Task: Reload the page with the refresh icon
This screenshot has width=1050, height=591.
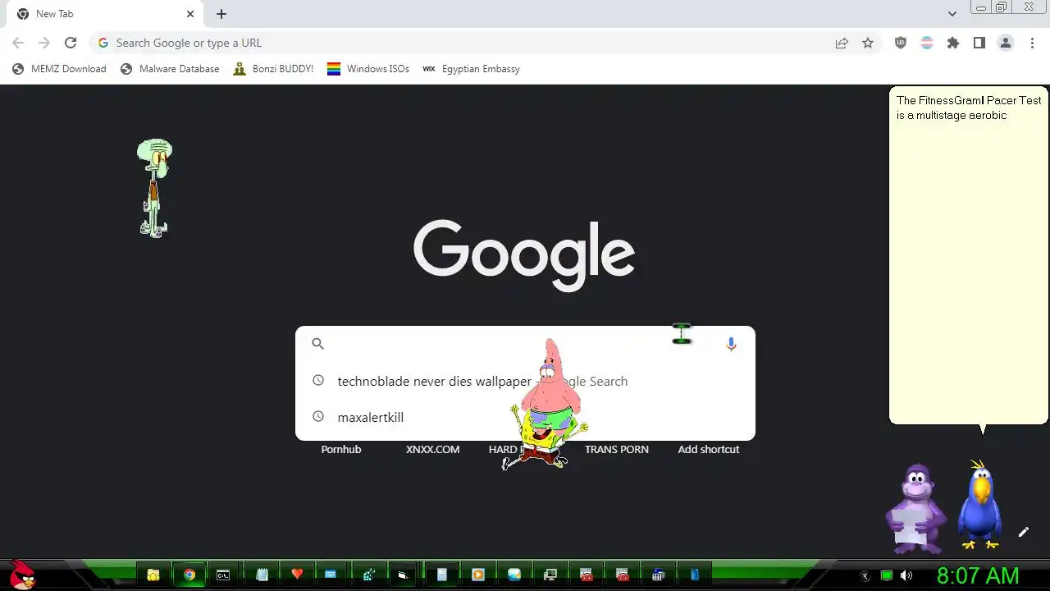Action: [71, 43]
